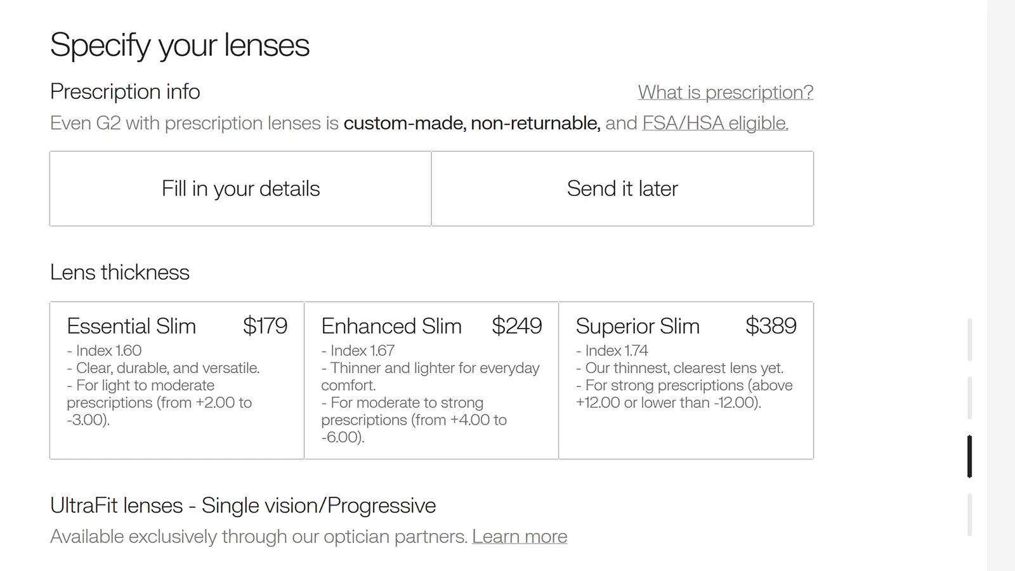Select the "Send it later" option
1015x571 pixels.
(x=622, y=188)
